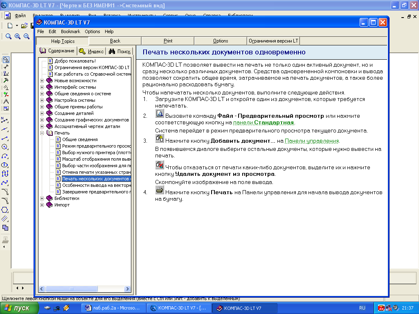The image size is (419, 314).
Task: Open the Общие сведения topic under Печать
Action: pyautogui.click(x=80, y=139)
